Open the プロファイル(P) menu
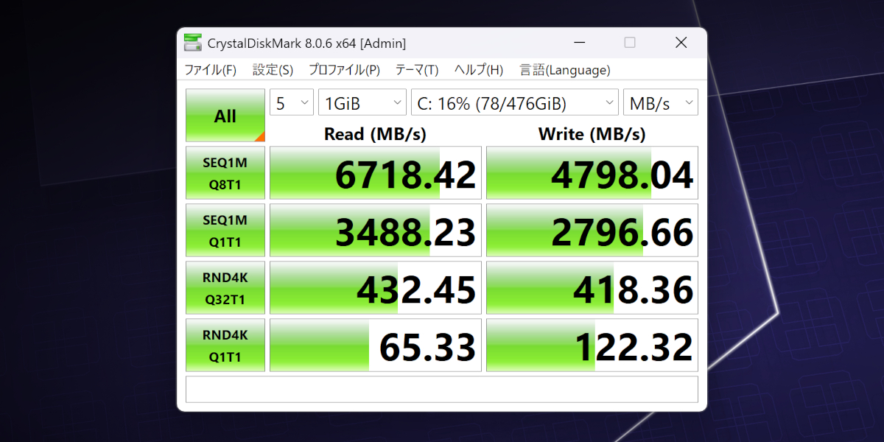The height and width of the screenshot is (442, 884). coord(344,70)
